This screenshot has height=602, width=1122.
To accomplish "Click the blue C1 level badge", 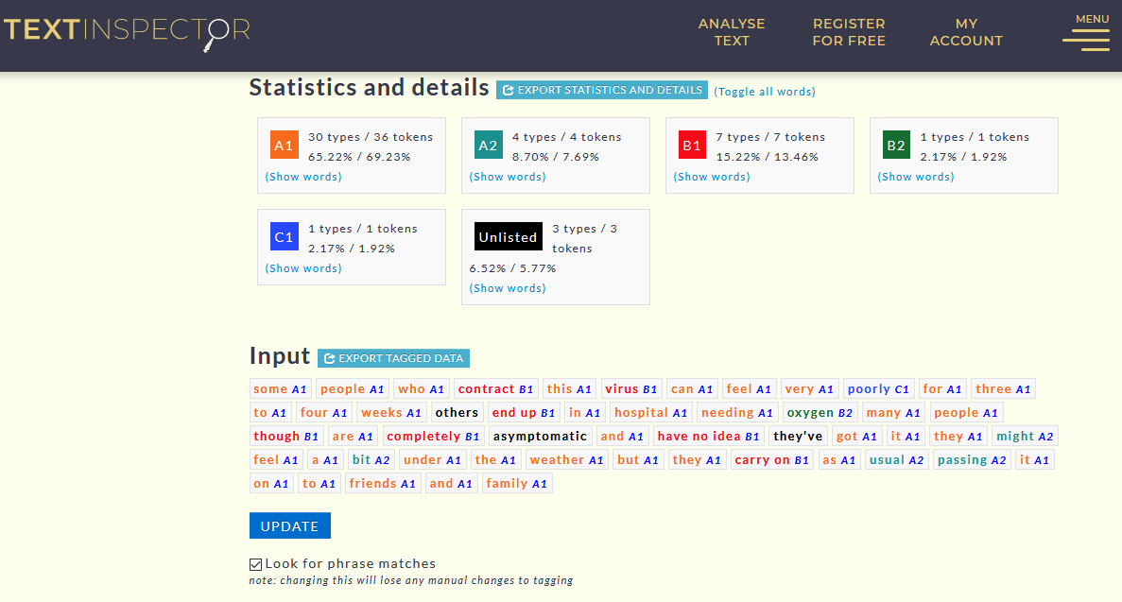I will (x=284, y=236).
